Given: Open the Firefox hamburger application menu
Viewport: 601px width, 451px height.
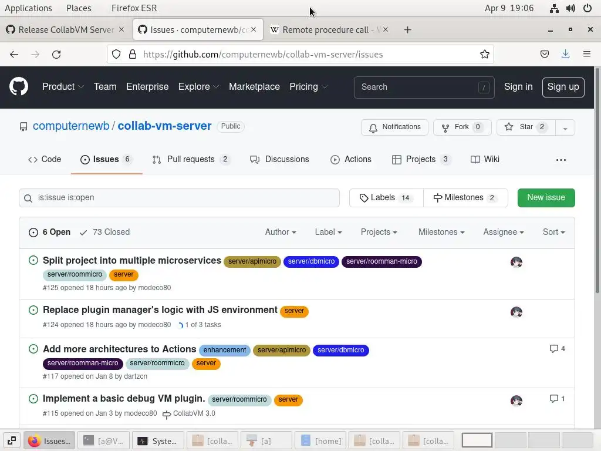Looking at the screenshot, I should point(586,55).
